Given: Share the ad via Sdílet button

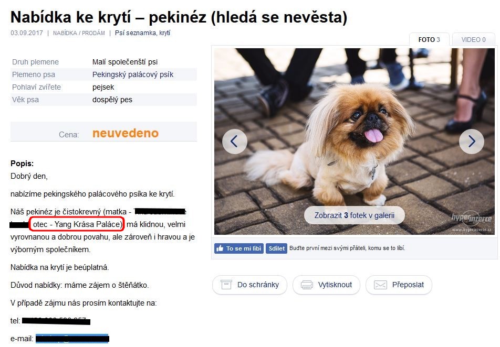Looking at the screenshot, I should click(x=276, y=248).
